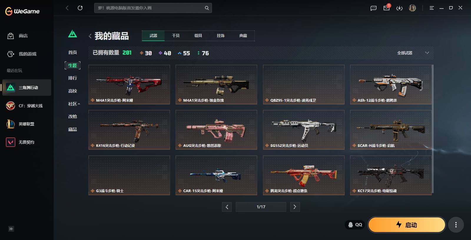Click the refresh page icon
Viewport: 471px width, 240px height.
coord(80,8)
